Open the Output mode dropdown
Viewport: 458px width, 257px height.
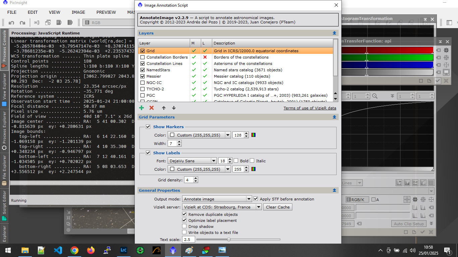[x=217, y=199]
